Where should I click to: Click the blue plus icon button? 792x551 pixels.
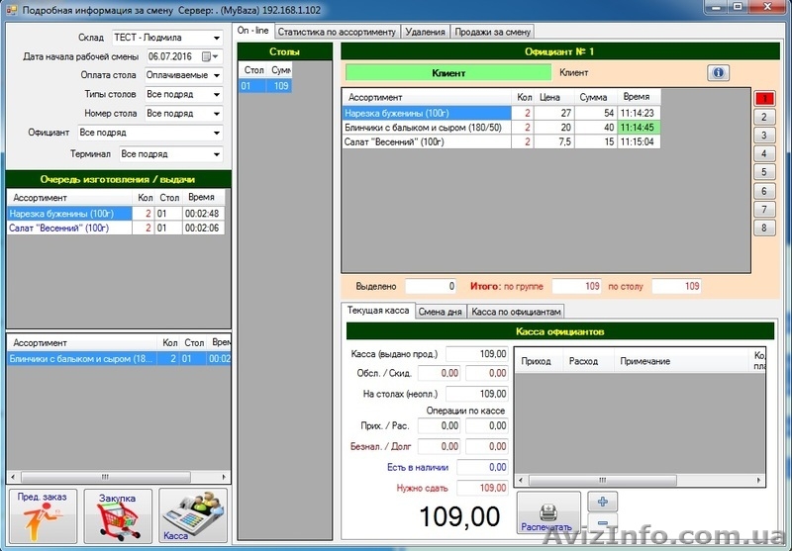coord(603,502)
